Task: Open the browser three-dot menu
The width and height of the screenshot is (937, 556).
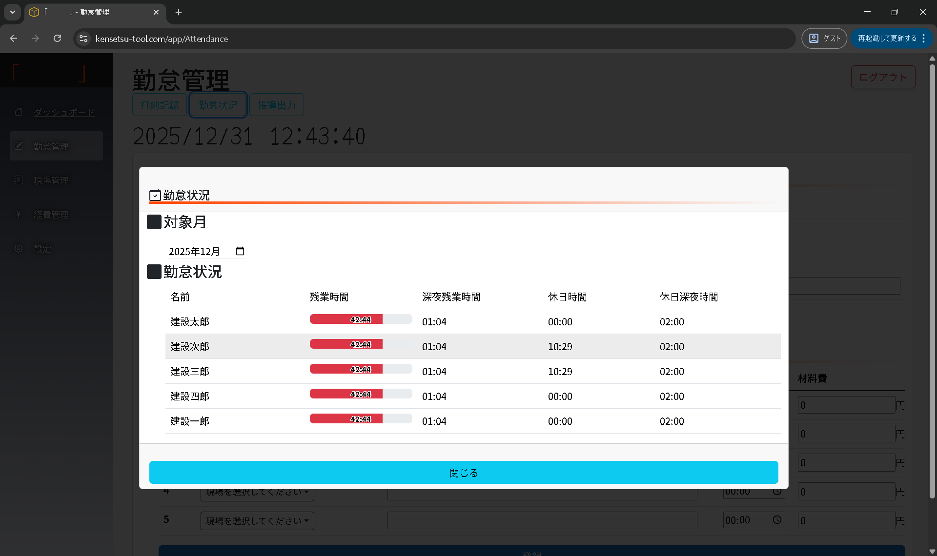Action: pos(924,39)
